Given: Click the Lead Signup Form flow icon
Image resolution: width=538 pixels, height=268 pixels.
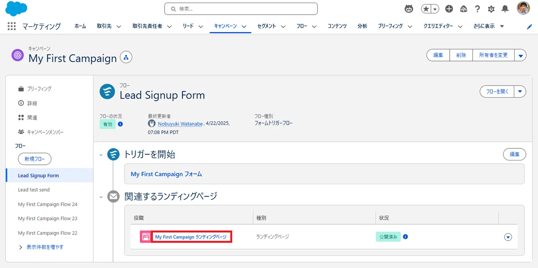Looking at the screenshot, I should coord(107,91).
